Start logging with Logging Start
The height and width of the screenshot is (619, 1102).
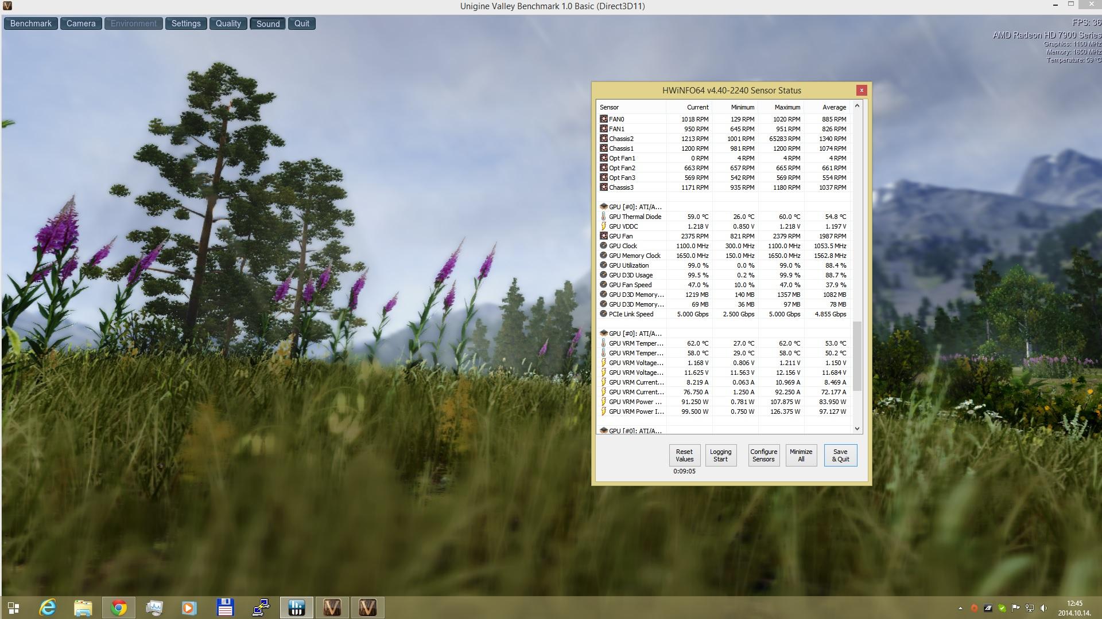(x=720, y=455)
